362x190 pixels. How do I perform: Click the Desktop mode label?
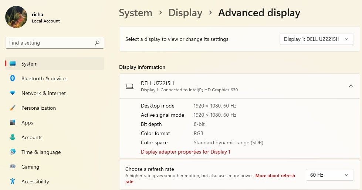point(158,106)
